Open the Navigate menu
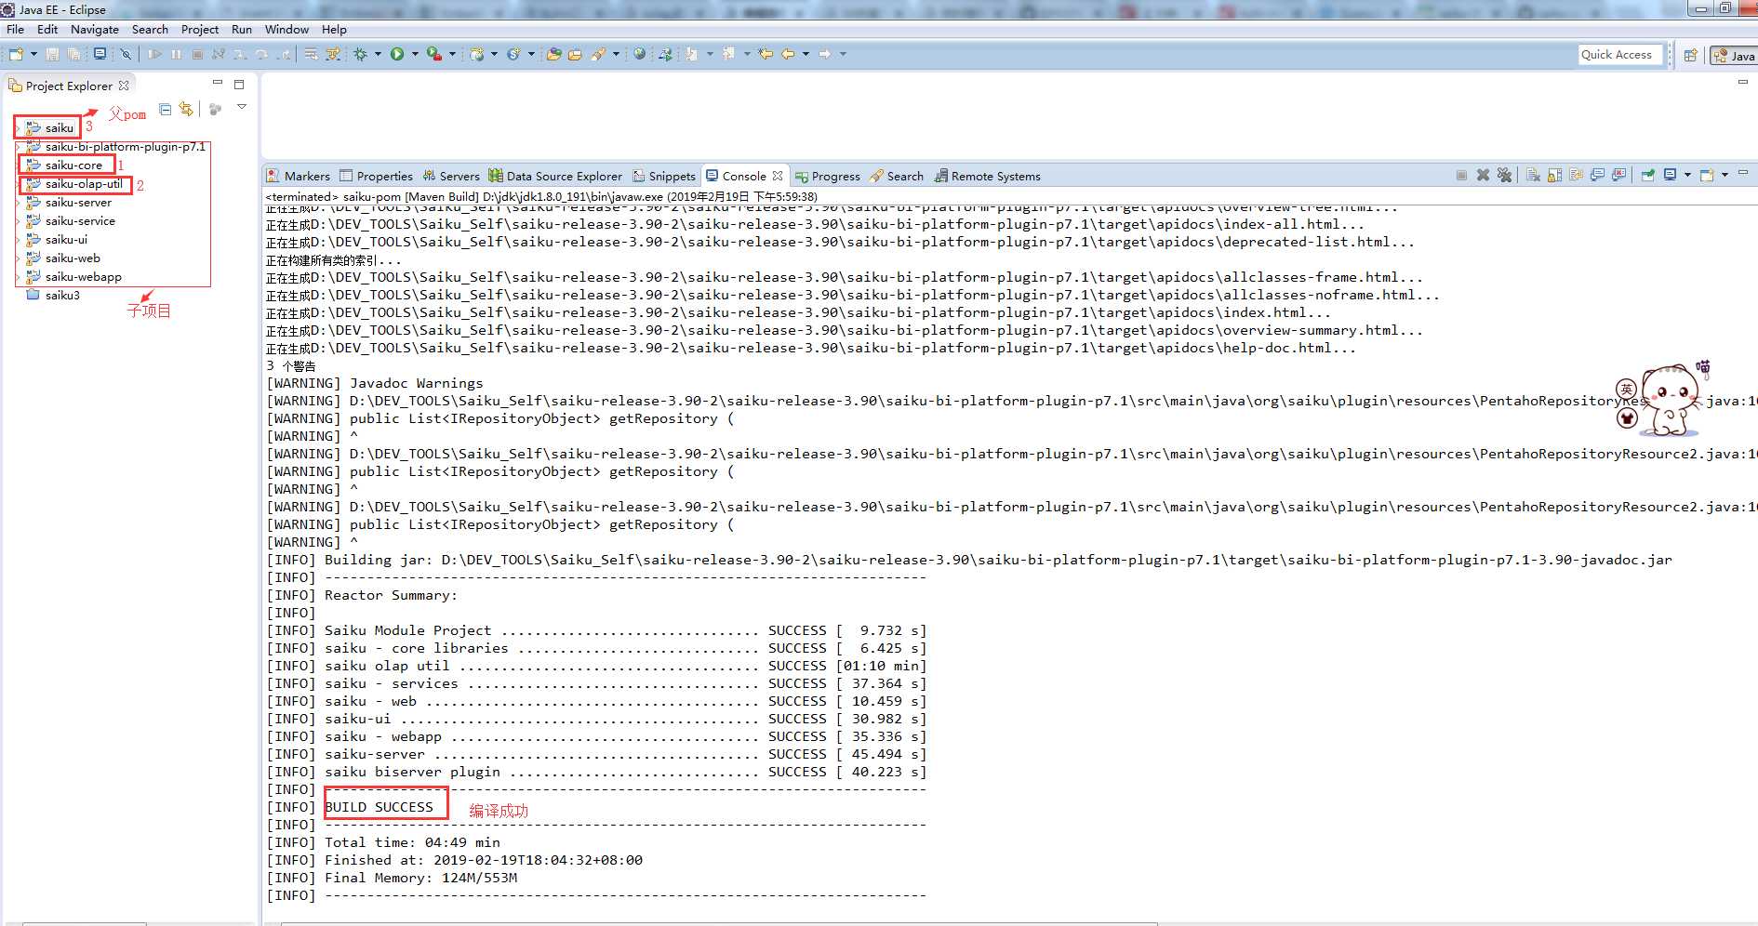 pos(95,29)
